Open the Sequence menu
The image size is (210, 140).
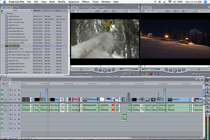[x=73, y=2]
